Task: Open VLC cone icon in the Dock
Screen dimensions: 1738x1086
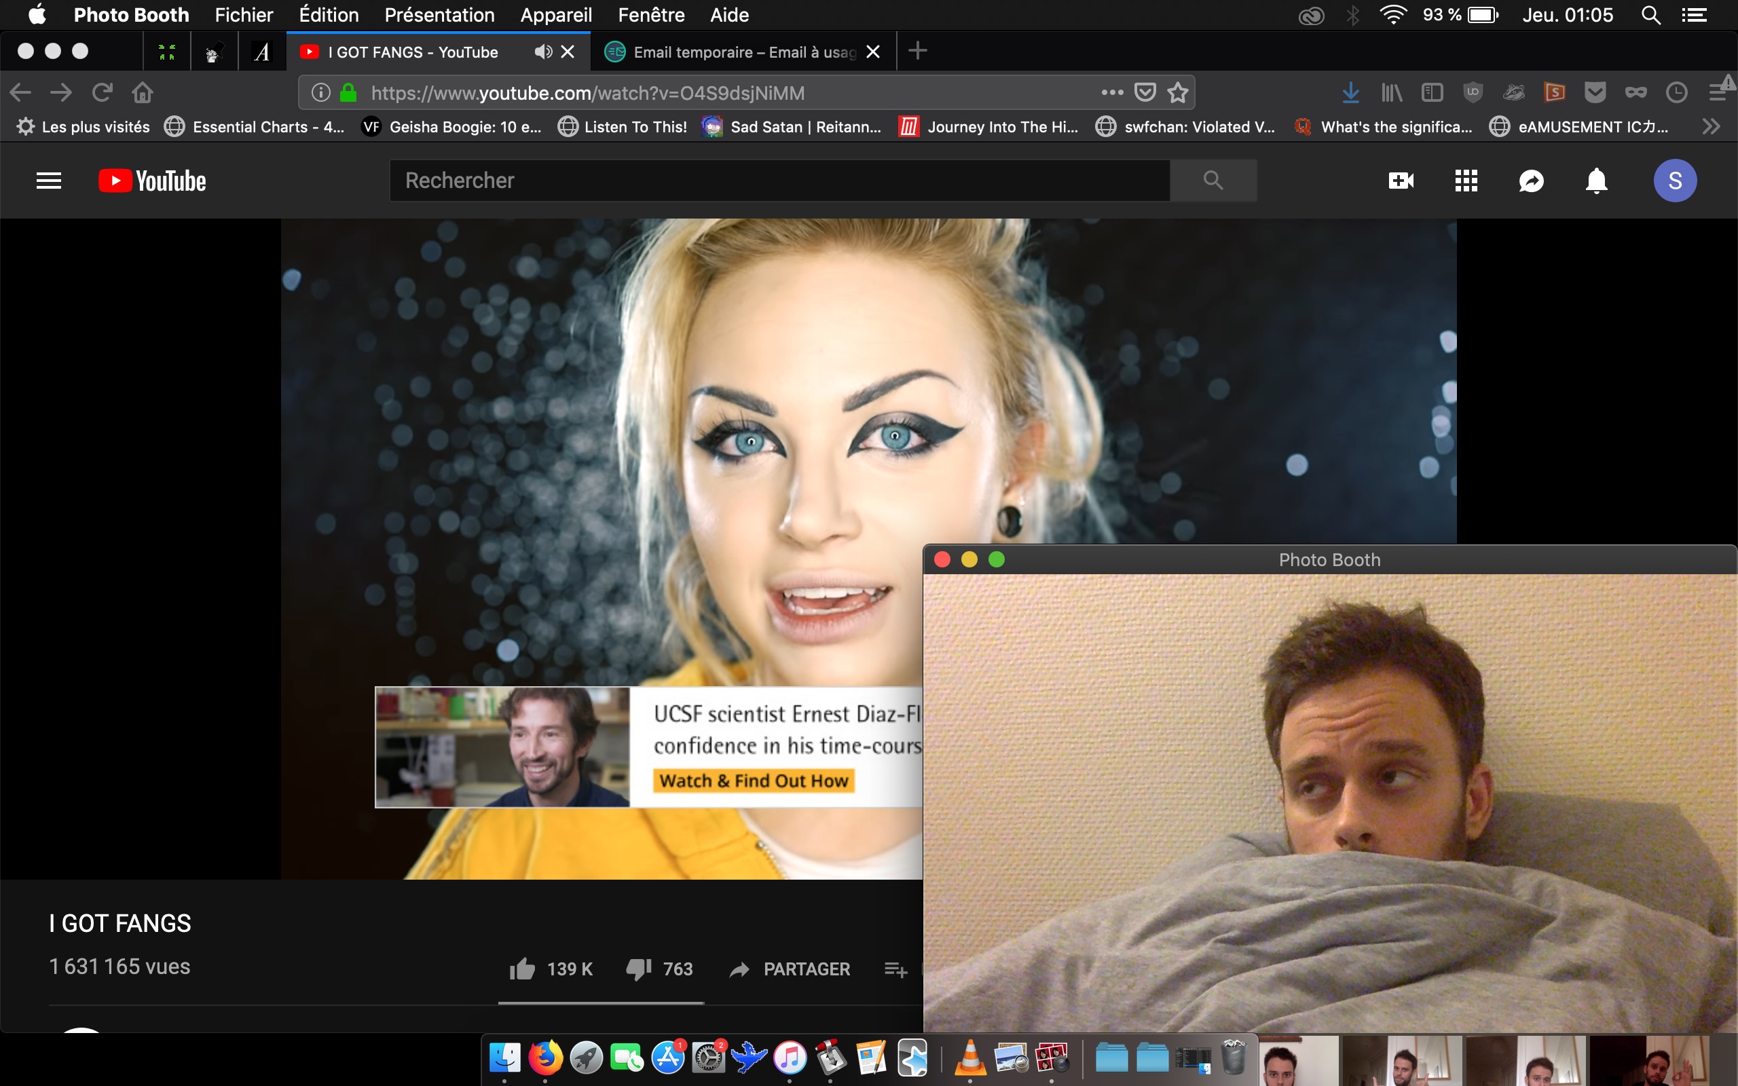Action: (x=970, y=1058)
